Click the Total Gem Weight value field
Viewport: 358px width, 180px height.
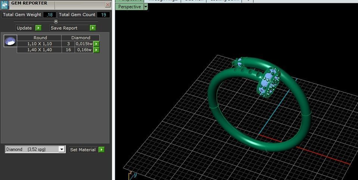[50, 15]
